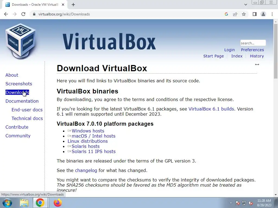Image resolution: width=278 pixels, height=208 pixels.
Task: Open Technical docs in the sidebar
Action: tap(27, 118)
